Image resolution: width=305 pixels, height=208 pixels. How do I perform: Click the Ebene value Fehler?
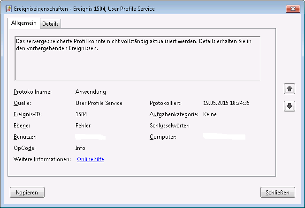tap(83, 126)
